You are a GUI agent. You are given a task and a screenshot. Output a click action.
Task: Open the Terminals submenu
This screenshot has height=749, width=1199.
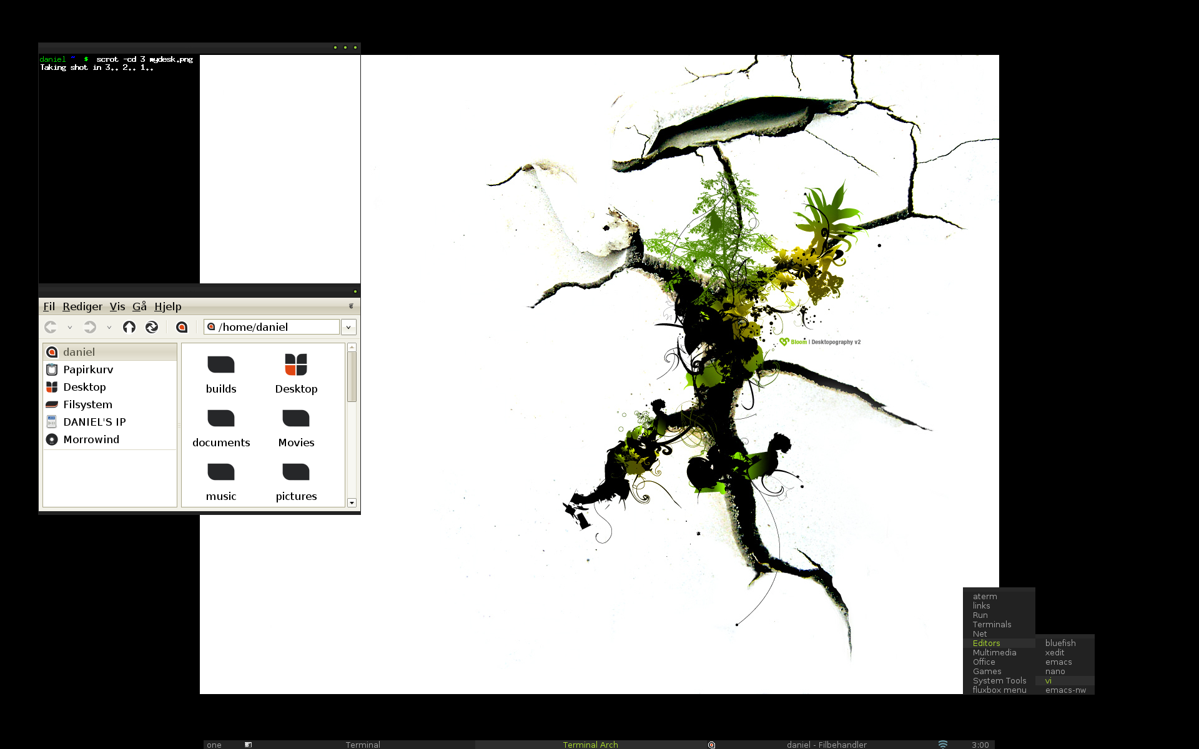999,625
